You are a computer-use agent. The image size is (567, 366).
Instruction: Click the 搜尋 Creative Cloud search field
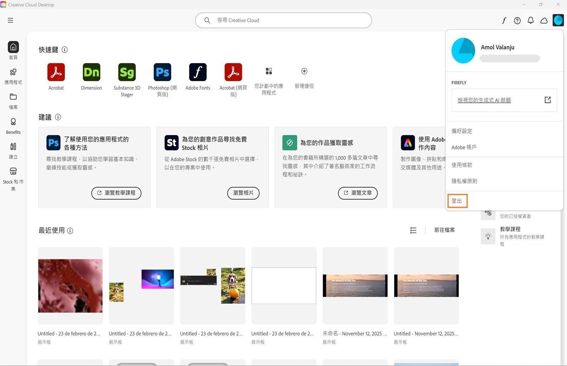[x=283, y=20]
